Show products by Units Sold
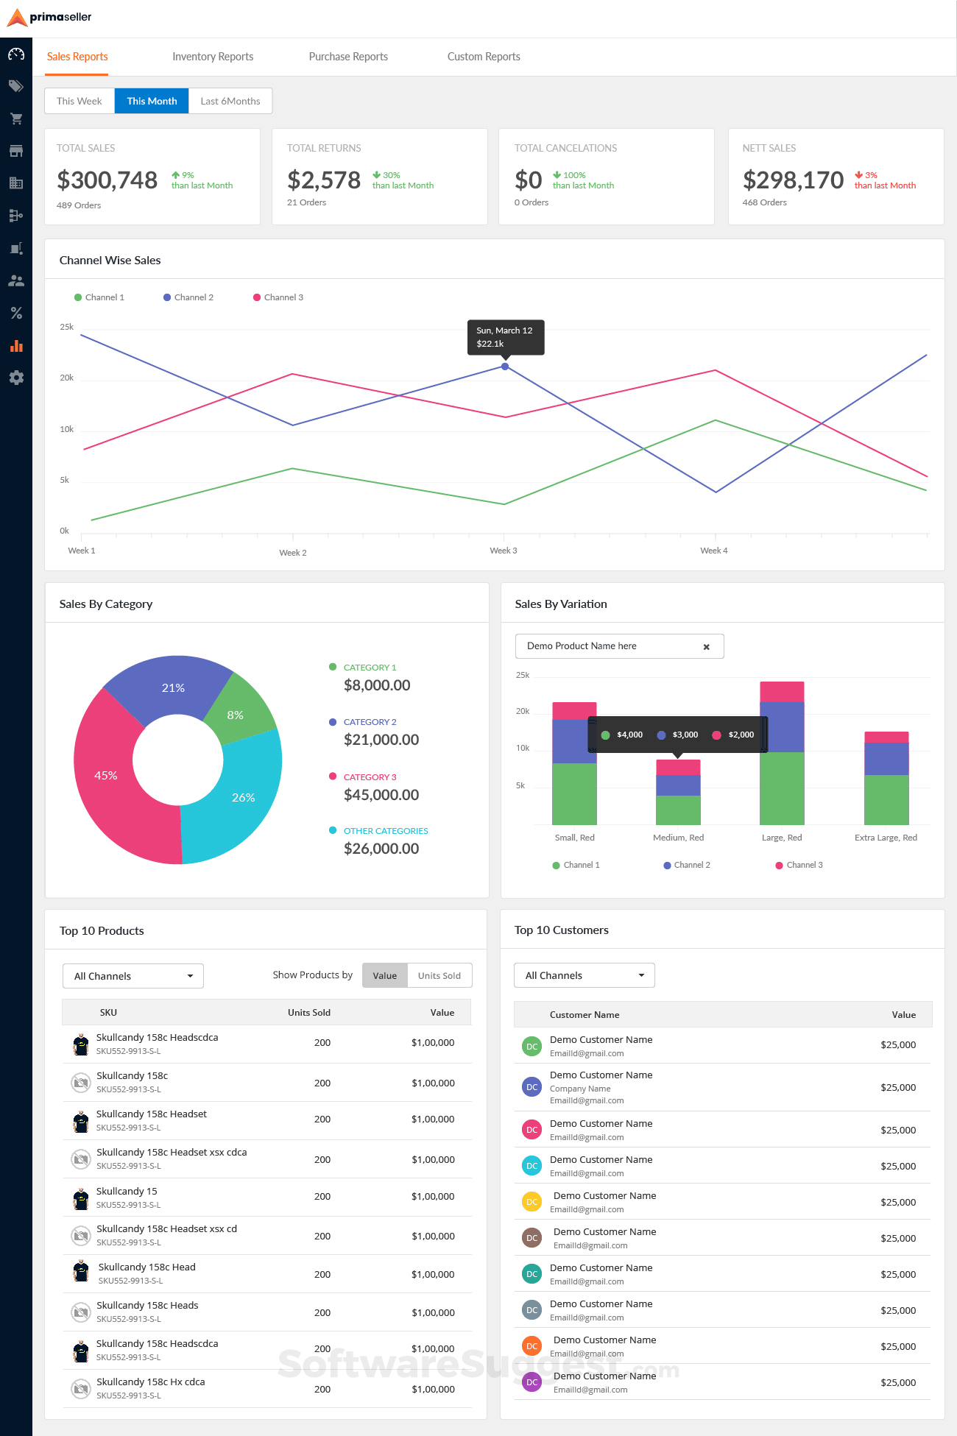The width and height of the screenshot is (957, 1436). pyautogui.click(x=439, y=975)
